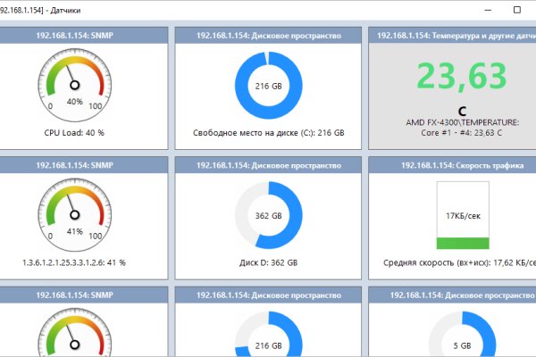Screen dimensions: 536x357
Task: Maximize the Датчики window
Action: (516, 9)
